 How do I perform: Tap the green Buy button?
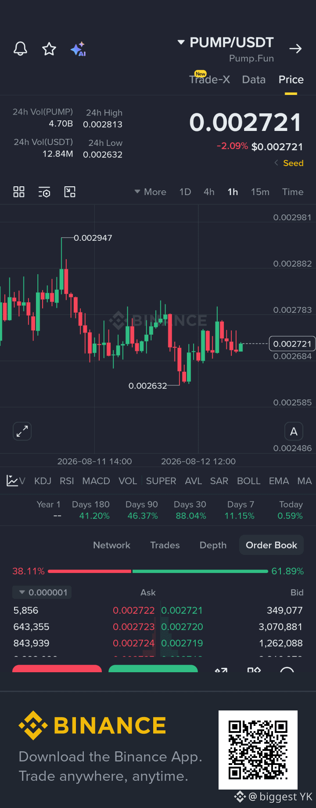(153, 669)
